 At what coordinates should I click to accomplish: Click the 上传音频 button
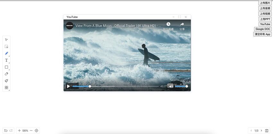265,8
